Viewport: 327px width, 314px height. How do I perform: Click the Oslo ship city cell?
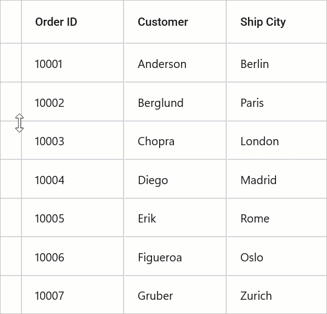click(277, 256)
